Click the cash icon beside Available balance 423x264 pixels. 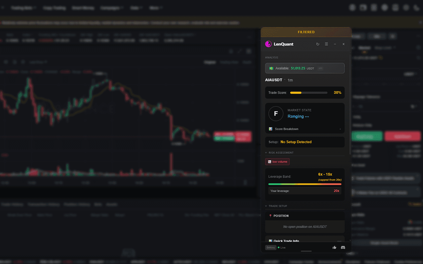[271, 68]
